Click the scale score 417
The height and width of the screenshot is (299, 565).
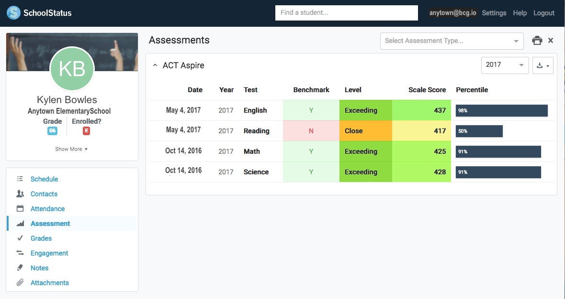click(x=440, y=131)
